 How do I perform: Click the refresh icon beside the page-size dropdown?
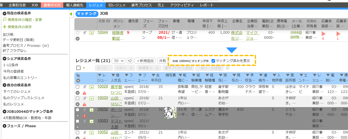coord(130,61)
